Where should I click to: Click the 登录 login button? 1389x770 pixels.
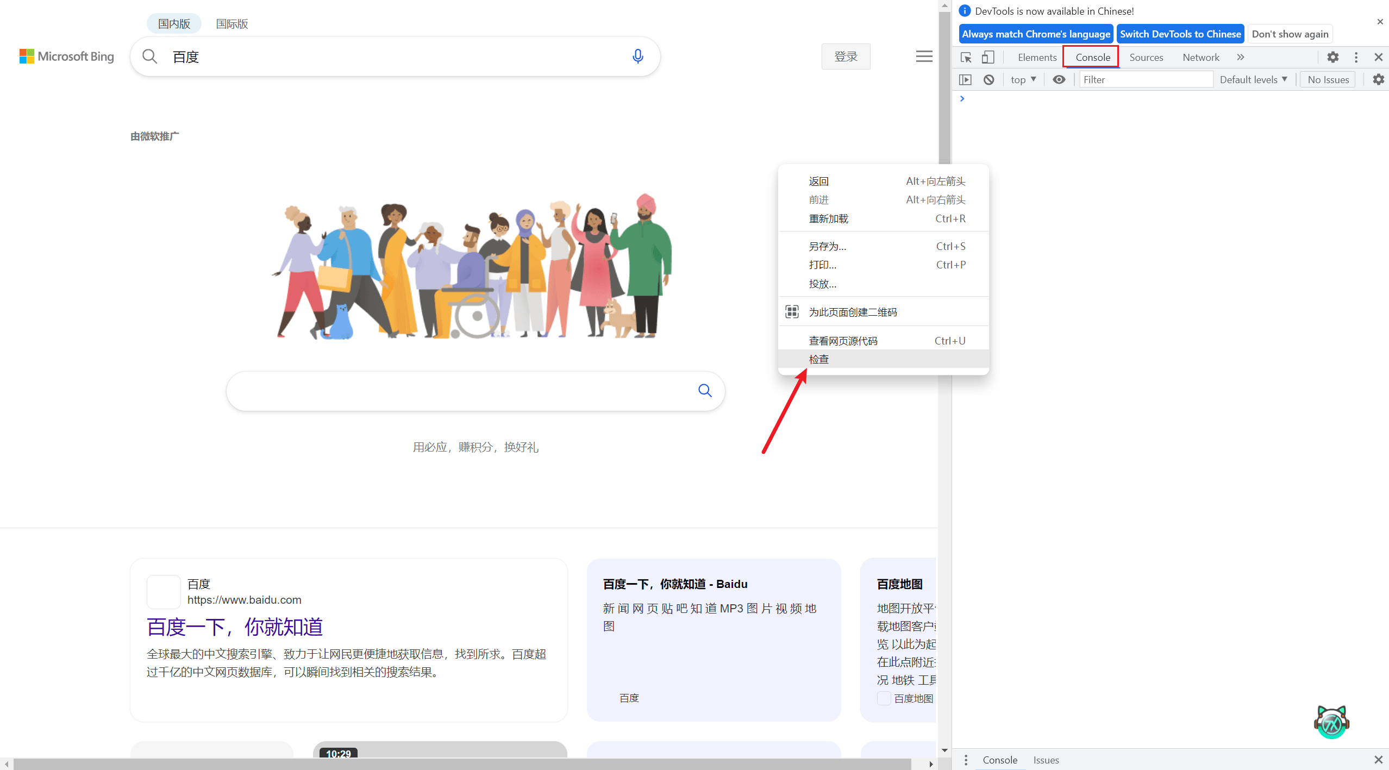pos(846,57)
